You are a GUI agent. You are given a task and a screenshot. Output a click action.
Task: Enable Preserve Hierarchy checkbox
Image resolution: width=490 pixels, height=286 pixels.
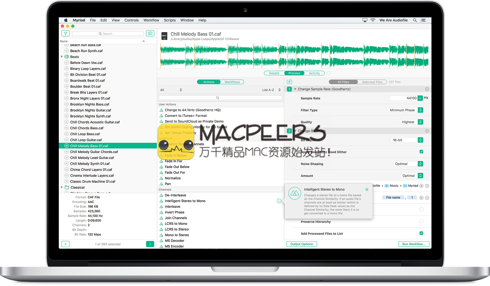[x=421, y=221]
